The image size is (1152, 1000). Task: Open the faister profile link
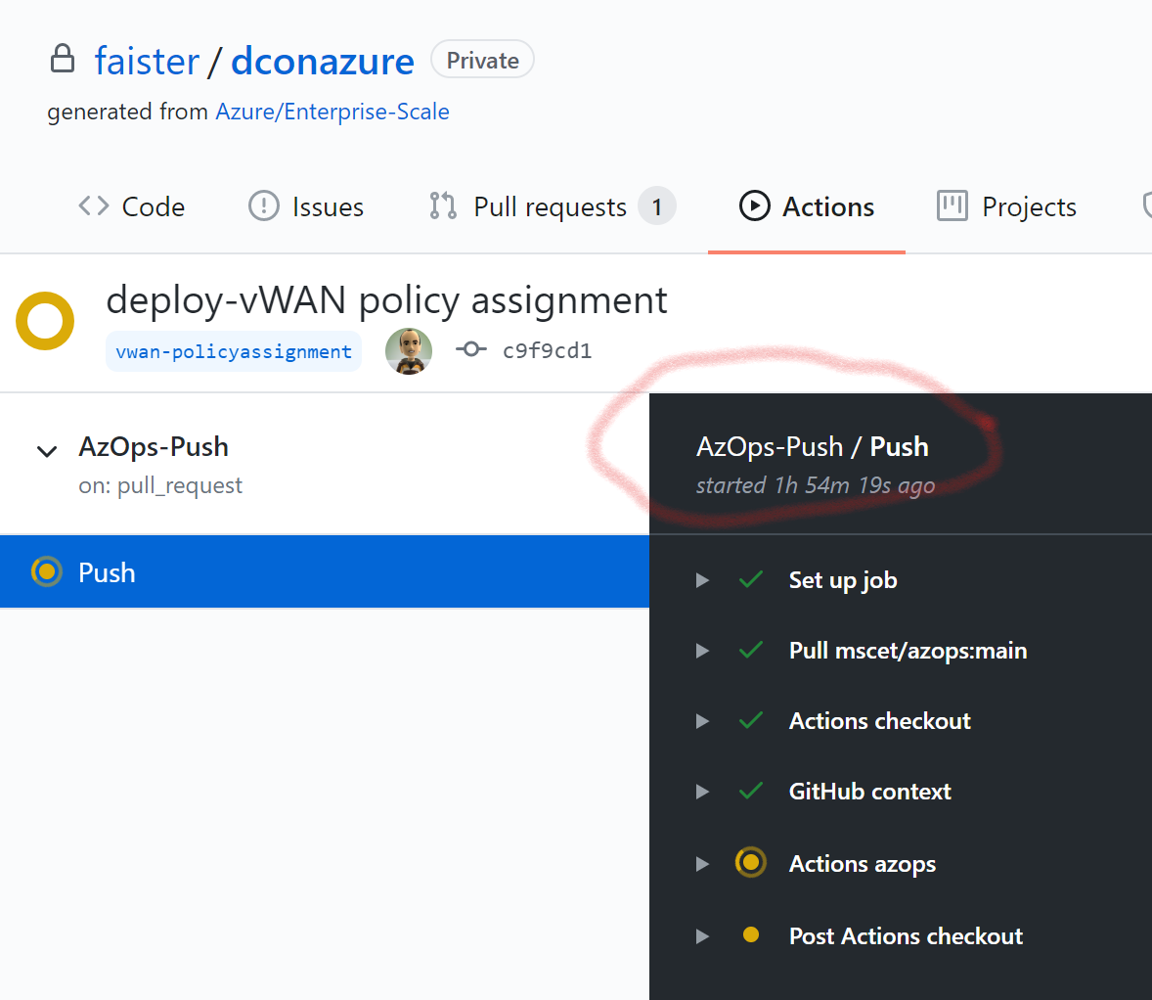tap(147, 61)
